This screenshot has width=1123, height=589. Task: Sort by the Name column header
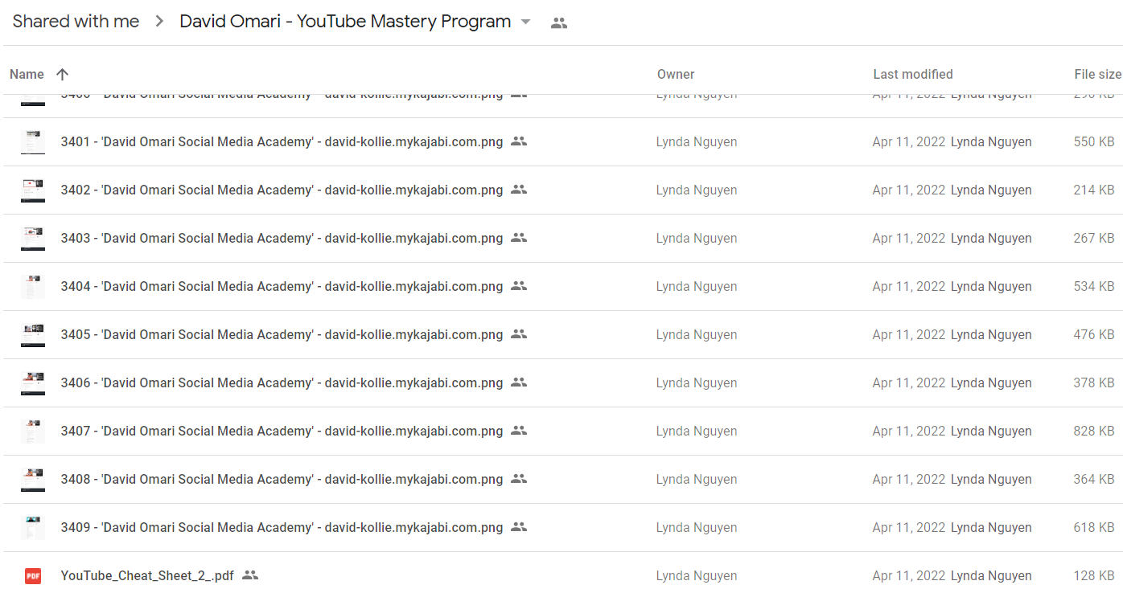[27, 74]
